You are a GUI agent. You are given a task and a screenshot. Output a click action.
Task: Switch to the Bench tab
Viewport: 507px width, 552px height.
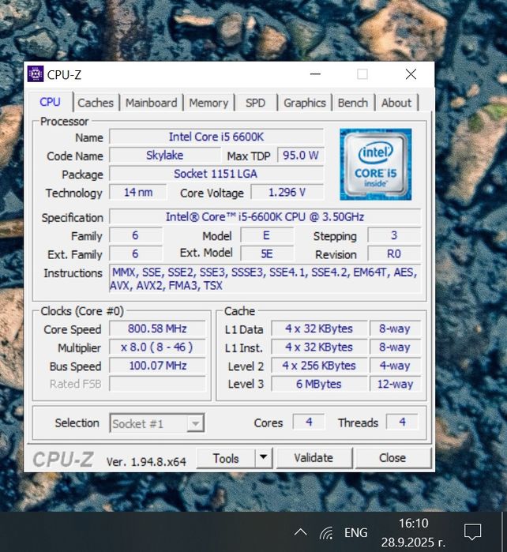tap(353, 103)
